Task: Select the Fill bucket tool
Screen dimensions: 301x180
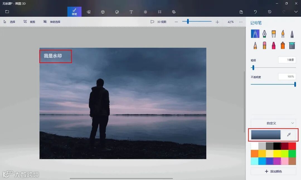Action: tap(292, 45)
